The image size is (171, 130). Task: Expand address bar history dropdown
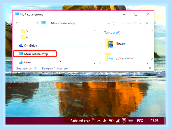(x=109, y=23)
